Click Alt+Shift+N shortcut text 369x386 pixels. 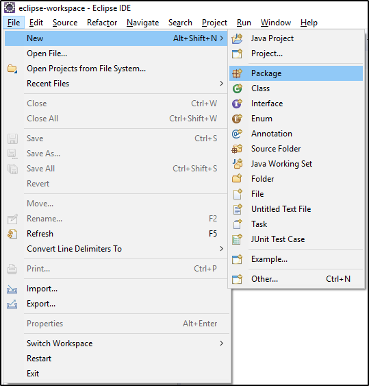click(195, 38)
